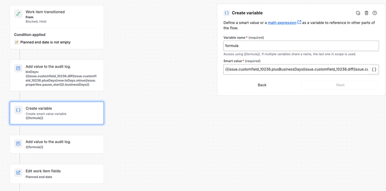Focus the Variable name input field
Viewport: 386px width, 191px height.
[301, 46]
